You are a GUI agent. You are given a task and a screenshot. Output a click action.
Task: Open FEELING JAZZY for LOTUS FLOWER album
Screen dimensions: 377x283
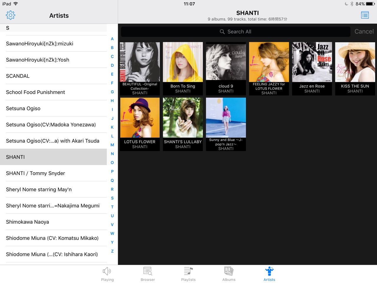269,69
